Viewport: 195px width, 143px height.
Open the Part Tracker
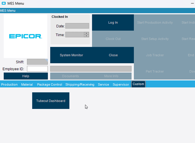click(x=155, y=71)
